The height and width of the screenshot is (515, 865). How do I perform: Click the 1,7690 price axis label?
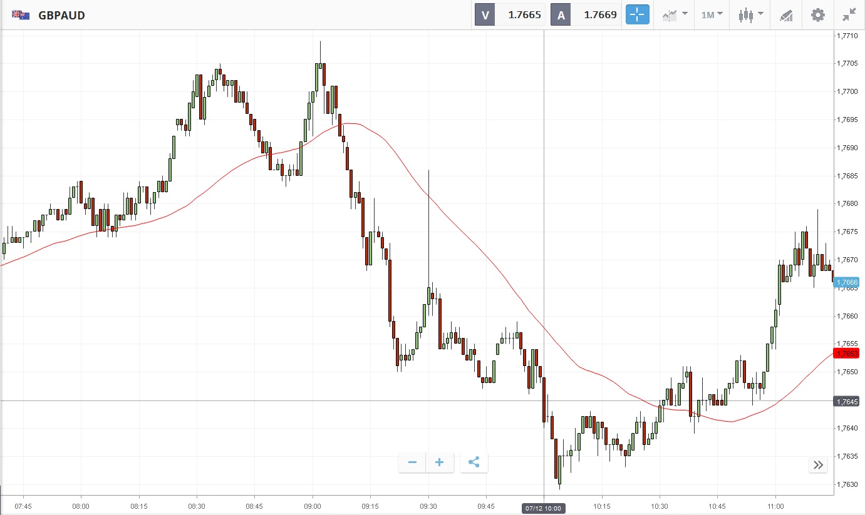pyautogui.click(x=847, y=148)
